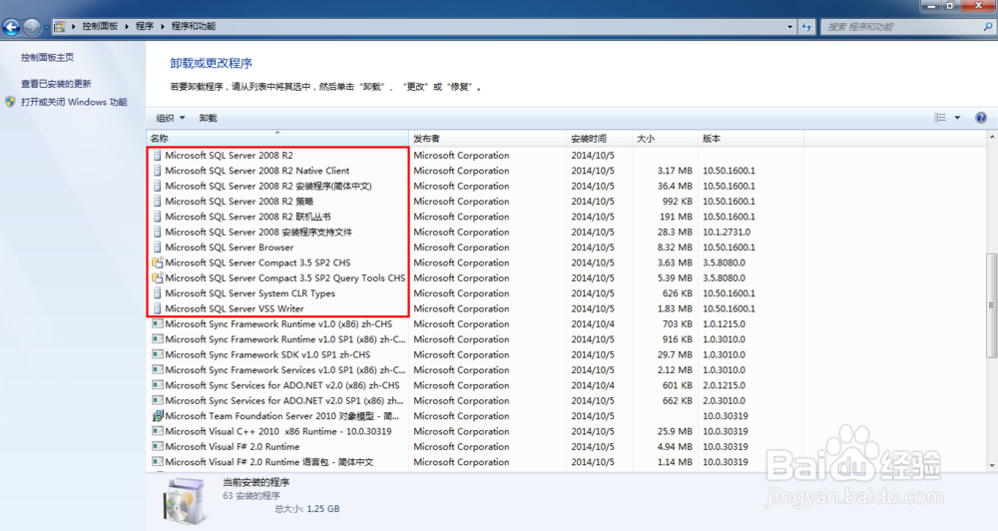998x531 pixels.
Task: Click icon of Microsoft SQL Server 2008 R2 Native Client
Action: [x=158, y=171]
